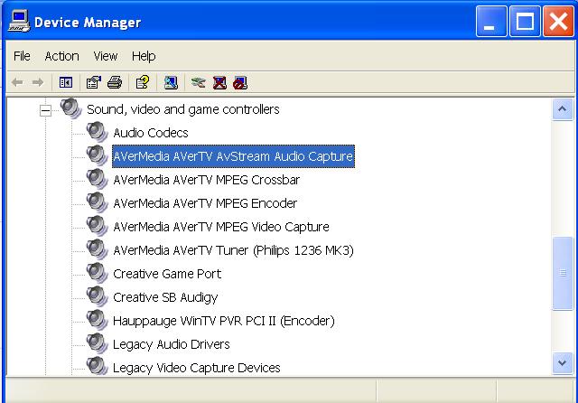This screenshot has width=578, height=403.
Task: Click the Device Manager title bar icon
Action: click(x=19, y=22)
